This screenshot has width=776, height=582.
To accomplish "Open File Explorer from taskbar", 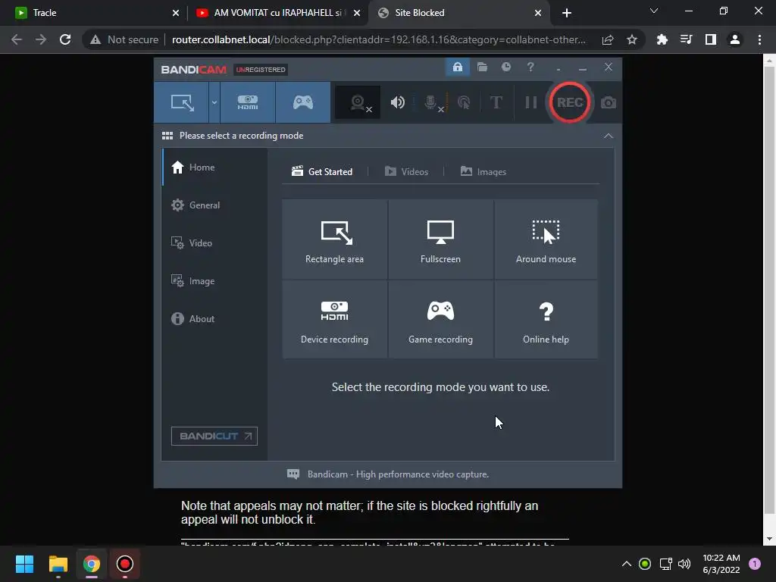I will (58, 564).
